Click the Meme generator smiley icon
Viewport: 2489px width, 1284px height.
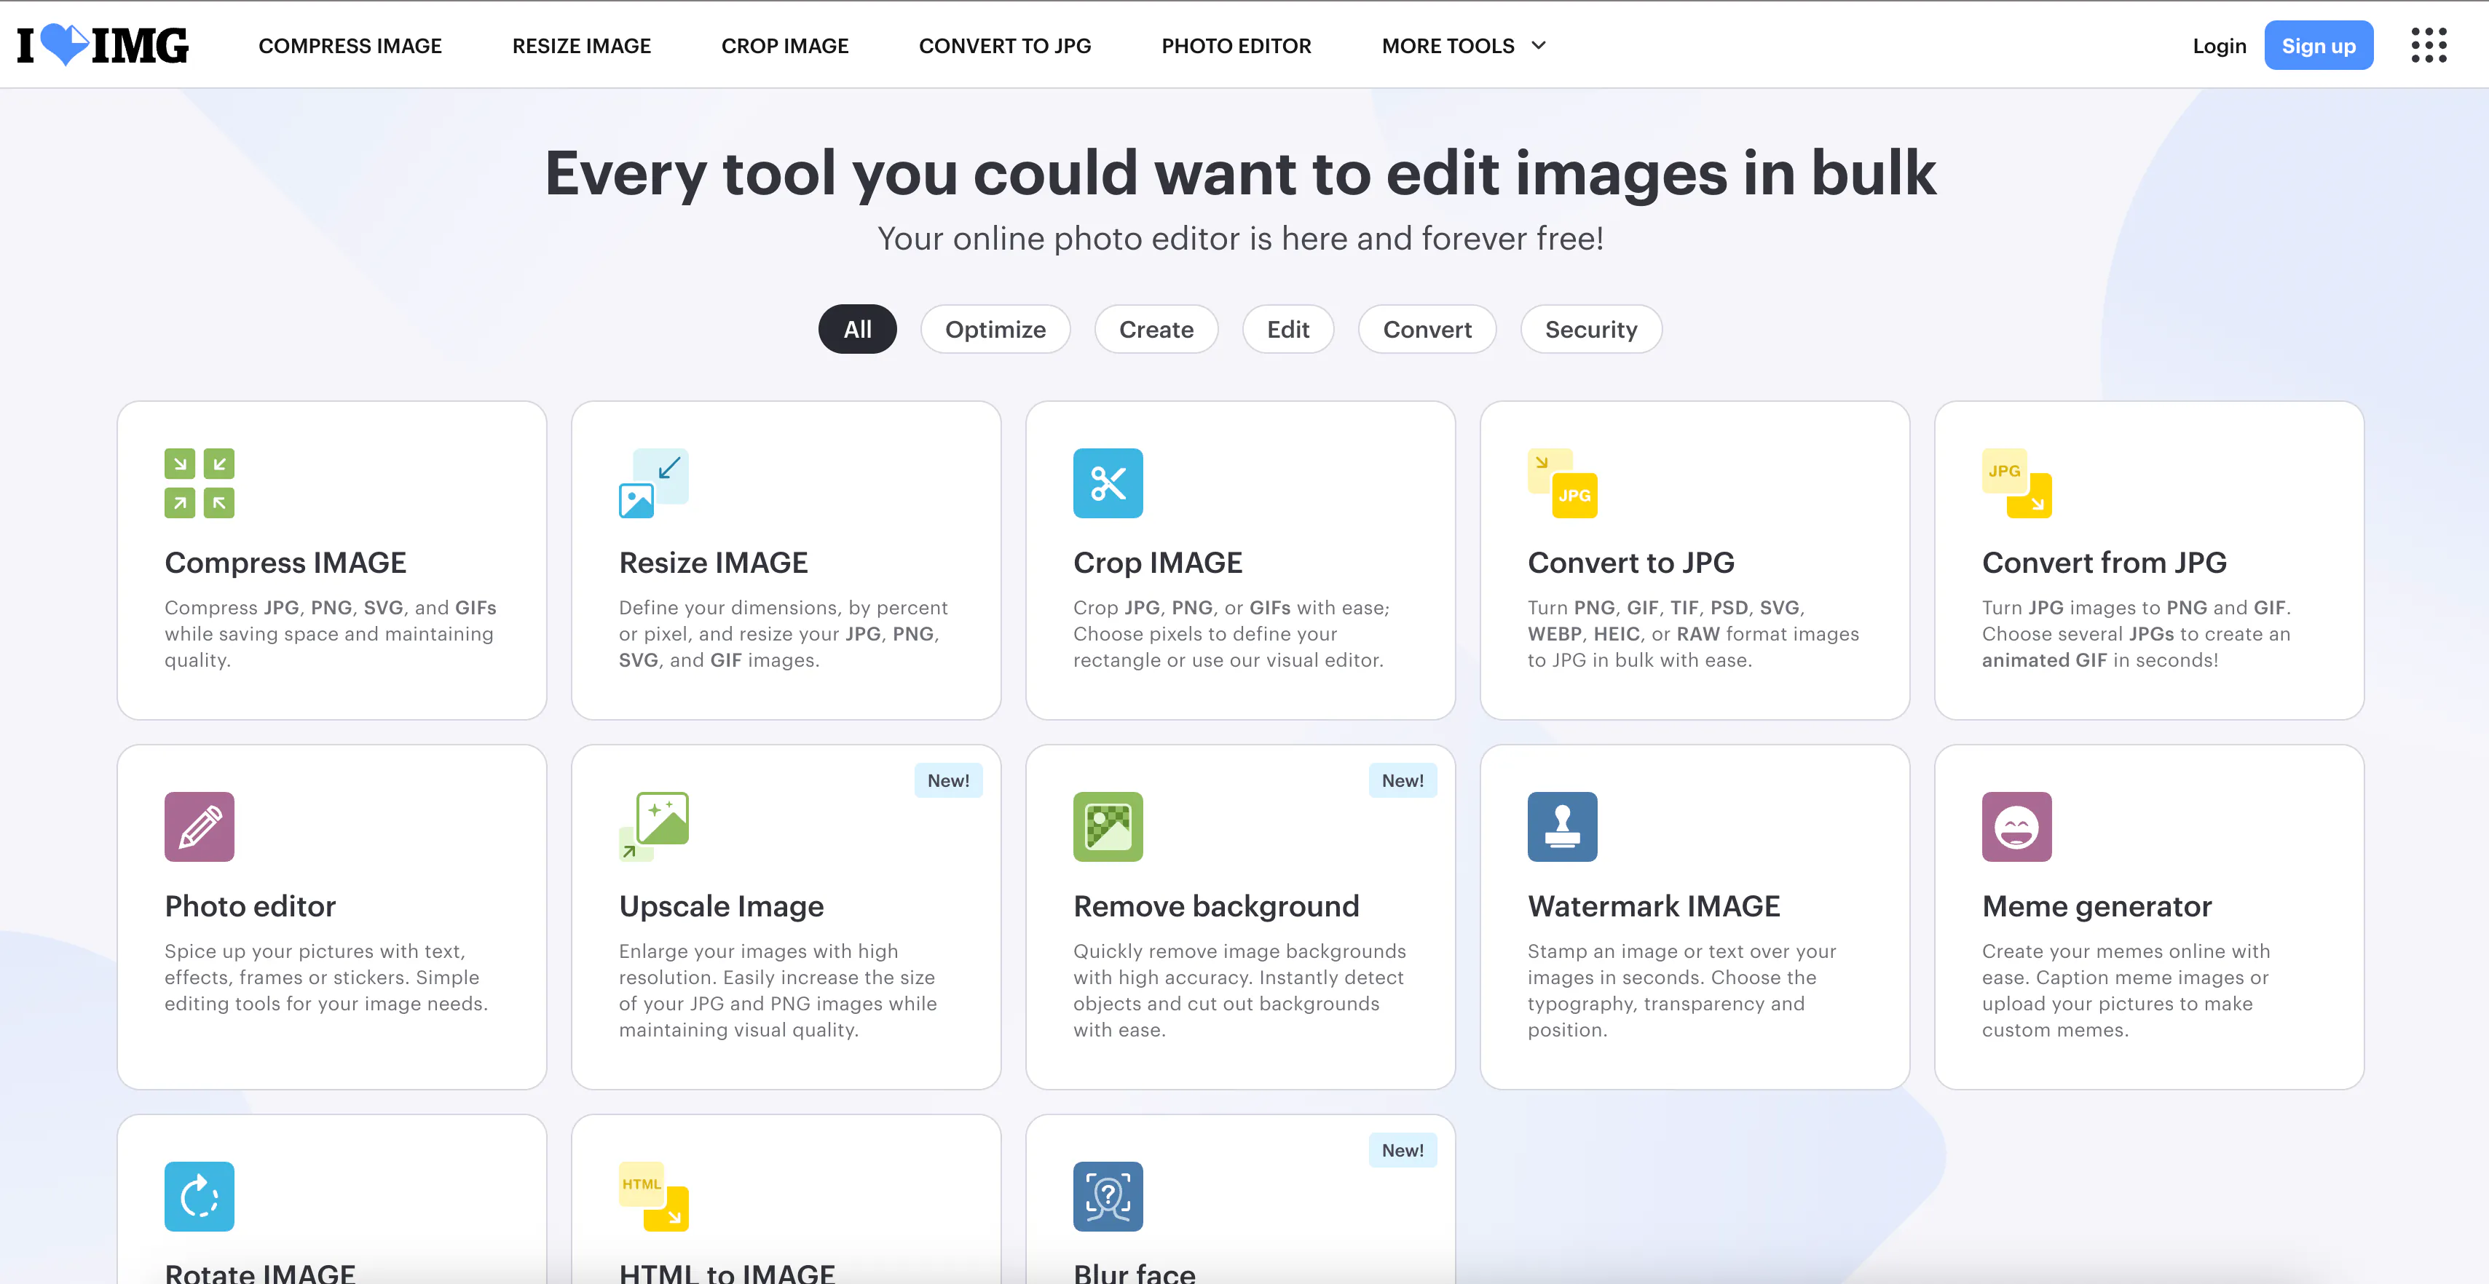2017,827
